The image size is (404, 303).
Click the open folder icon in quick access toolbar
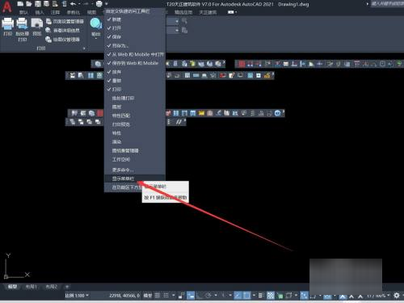point(29,4)
